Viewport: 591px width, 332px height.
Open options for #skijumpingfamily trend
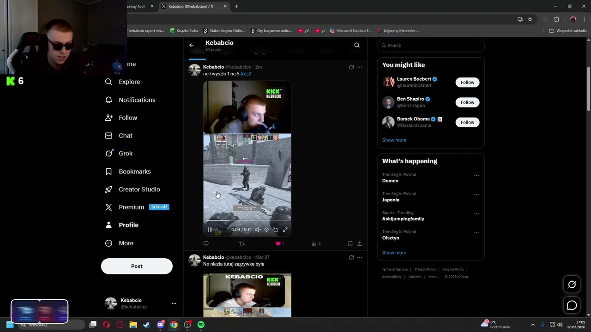[x=476, y=213]
